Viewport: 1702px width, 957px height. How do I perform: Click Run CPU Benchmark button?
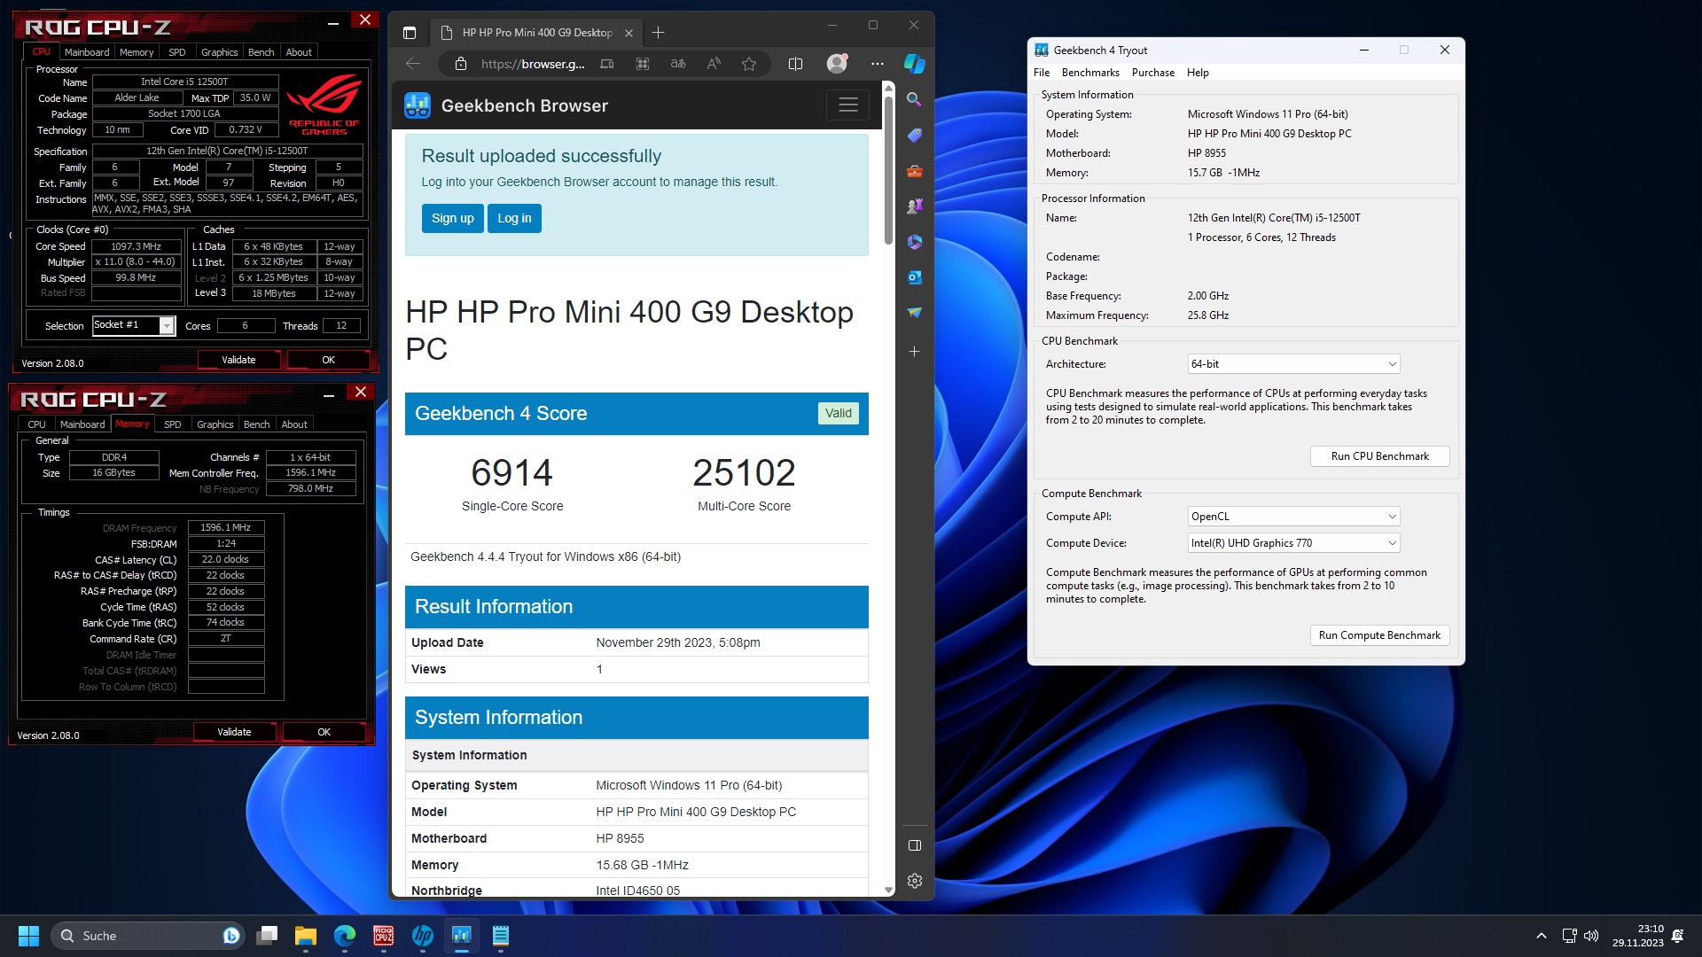pyautogui.click(x=1379, y=456)
